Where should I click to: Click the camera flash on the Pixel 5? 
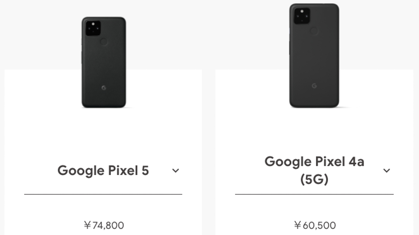[x=93, y=24]
